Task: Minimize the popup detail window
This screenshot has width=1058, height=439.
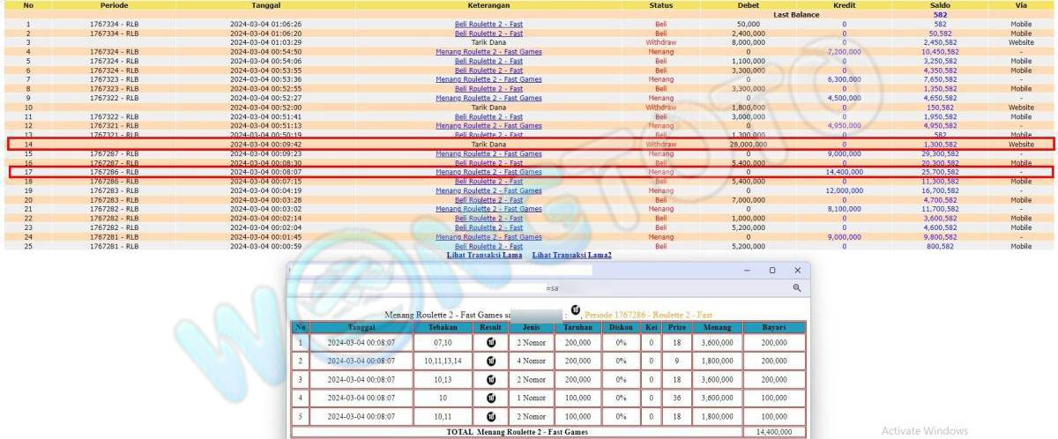Action: pos(746,271)
